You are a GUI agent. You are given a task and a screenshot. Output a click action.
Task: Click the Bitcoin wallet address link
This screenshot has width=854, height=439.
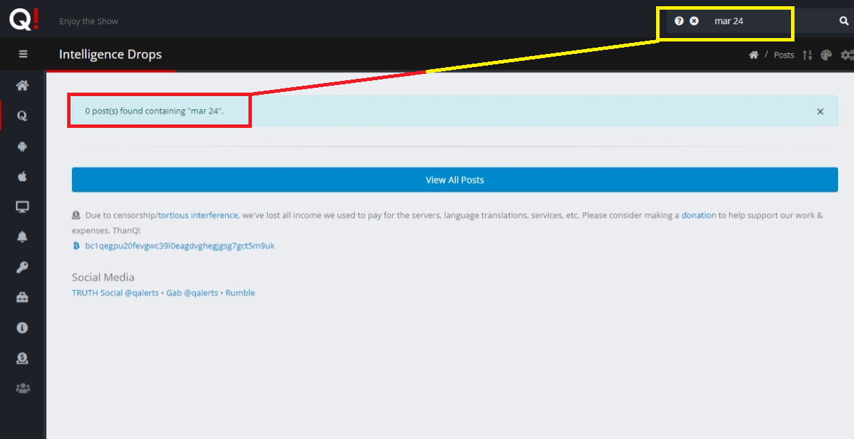tap(179, 245)
